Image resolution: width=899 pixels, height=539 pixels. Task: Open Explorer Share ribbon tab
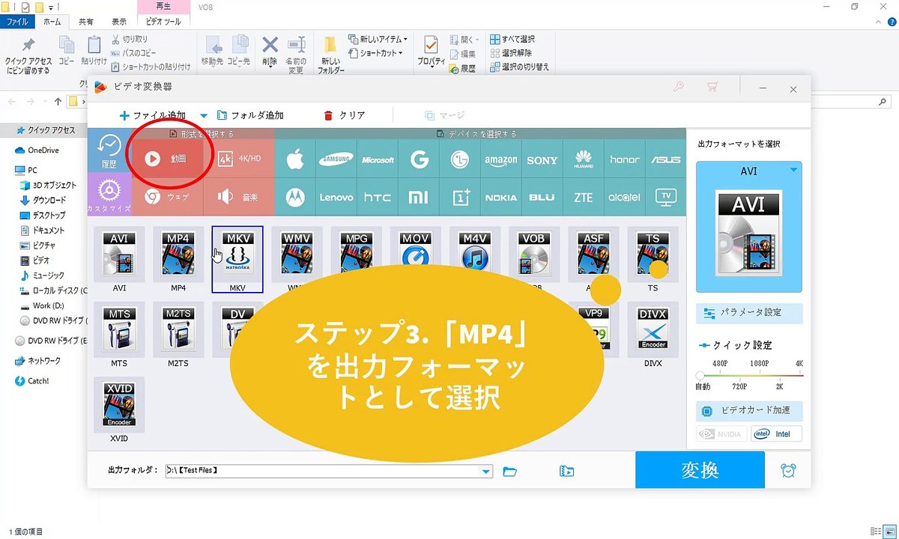(x=86, y=22)
